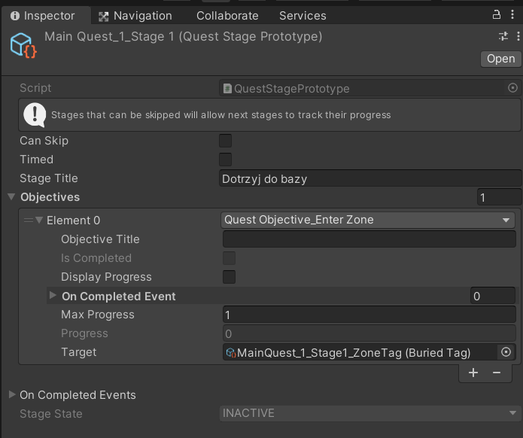Click the Open button

500,59
